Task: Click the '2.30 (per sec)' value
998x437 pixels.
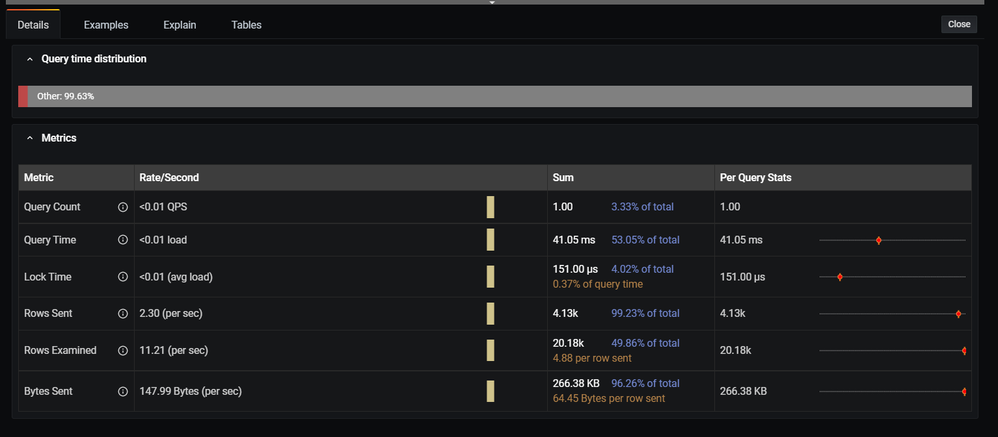Action: (171, 314)
